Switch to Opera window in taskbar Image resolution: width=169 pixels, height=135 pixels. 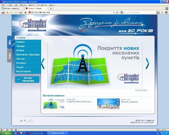37,133
